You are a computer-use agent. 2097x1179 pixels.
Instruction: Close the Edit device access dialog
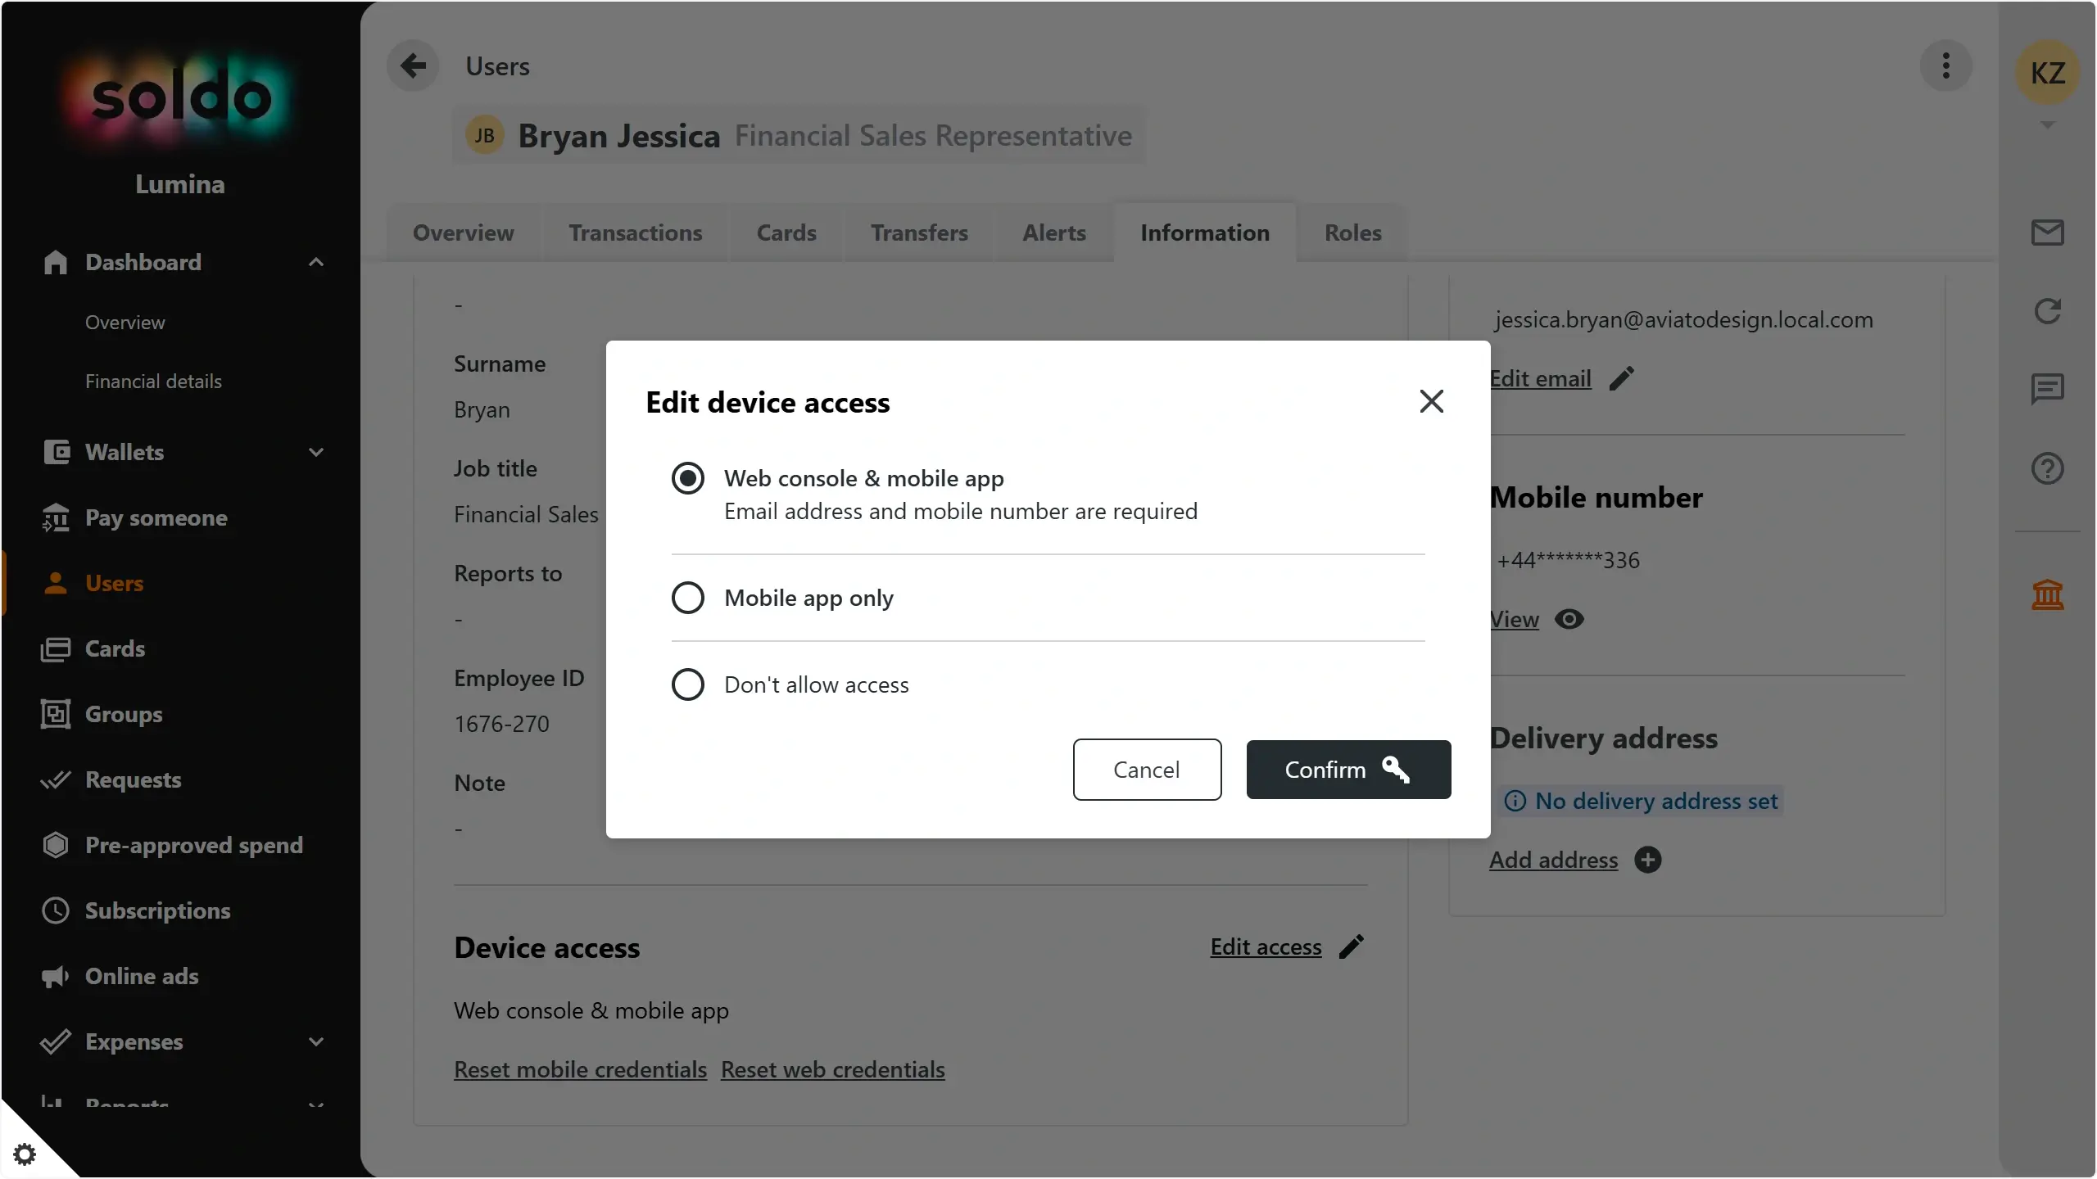1431,401
